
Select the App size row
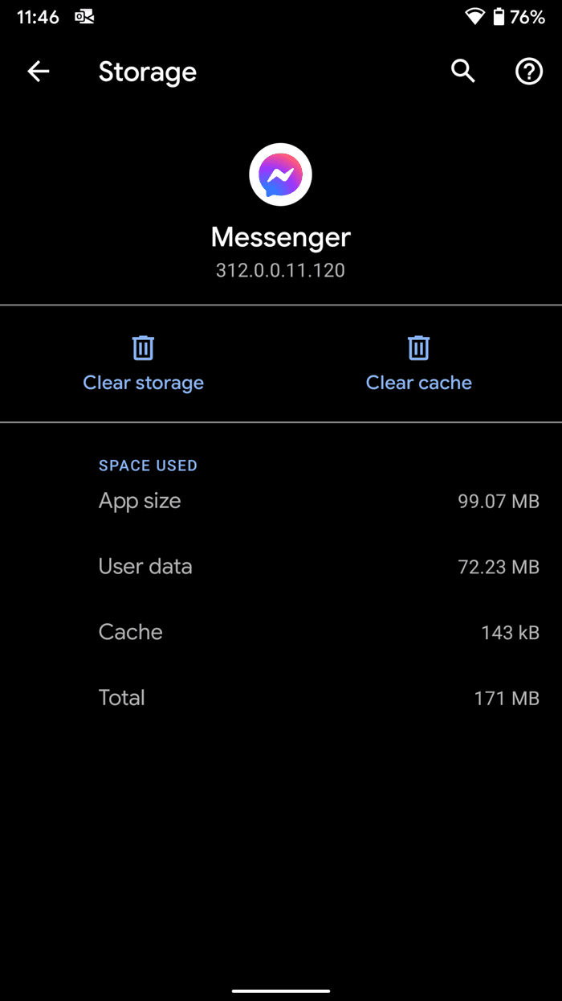pyautogui.click(x=281, y=501)
